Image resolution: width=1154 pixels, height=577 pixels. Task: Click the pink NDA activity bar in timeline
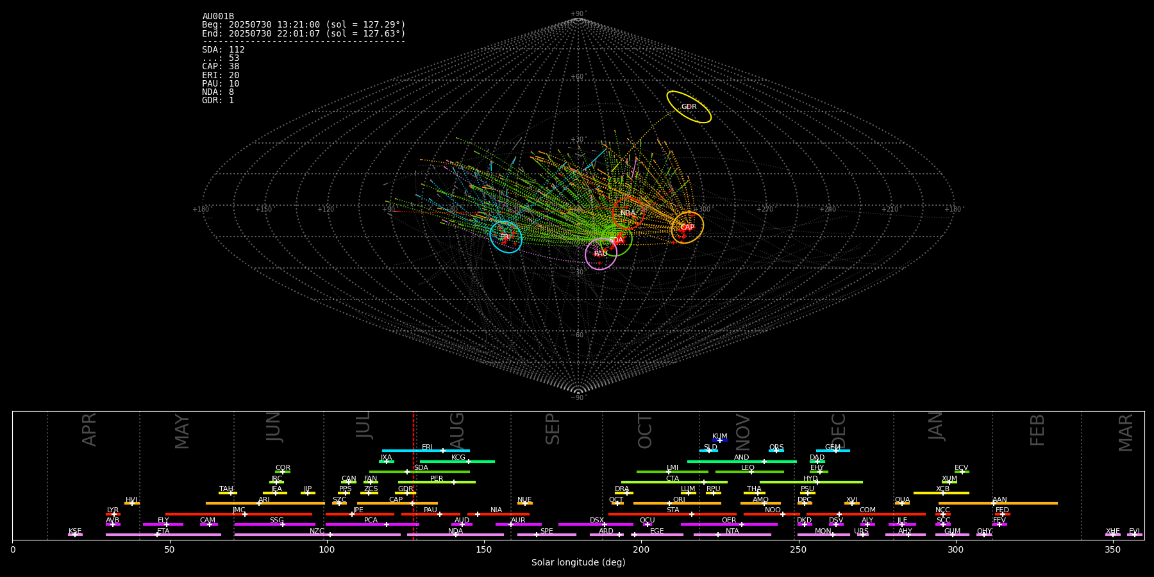pos(455,535)
